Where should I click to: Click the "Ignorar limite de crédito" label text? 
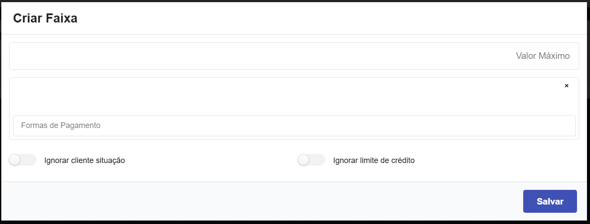(374, 160)
